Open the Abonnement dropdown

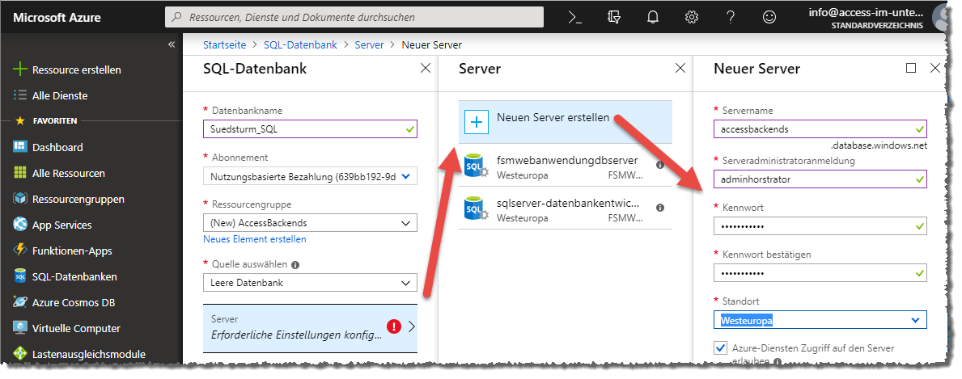[x=310, y=177]
